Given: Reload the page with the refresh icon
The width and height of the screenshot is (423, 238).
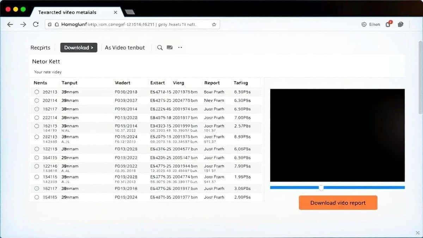Looking at the screenshot, I should [x=36, y=24].
